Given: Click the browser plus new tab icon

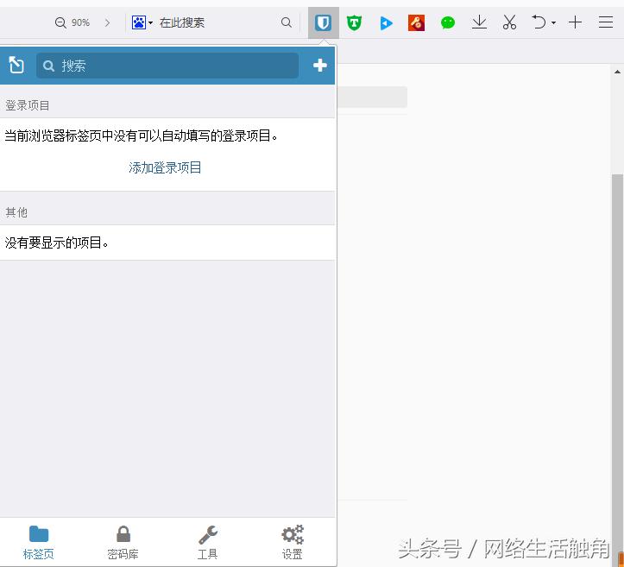Looking at the screenshot, I should pyautogui.click(x=575, y=22).
